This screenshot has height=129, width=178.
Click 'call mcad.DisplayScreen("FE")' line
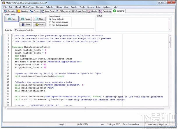(x=34, y=88)
